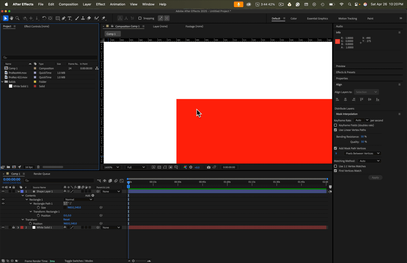Click the snapshot camera icon in viewer
407x263 pixels.
208,167
